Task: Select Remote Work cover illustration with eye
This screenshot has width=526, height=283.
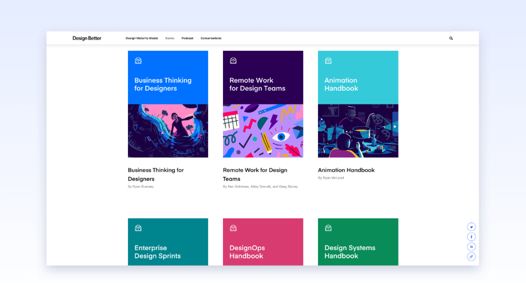Action: (263, 131)
